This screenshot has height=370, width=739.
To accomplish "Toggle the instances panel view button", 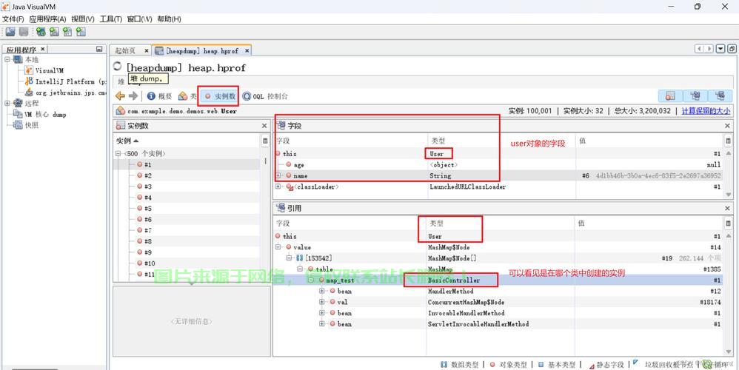I will [671, 95].
